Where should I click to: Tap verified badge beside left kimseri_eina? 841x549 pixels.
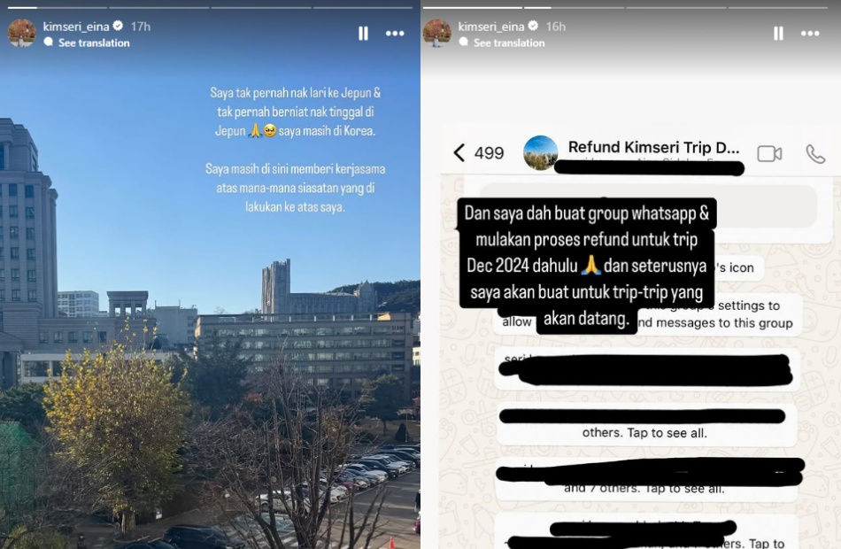pos(118,26)
